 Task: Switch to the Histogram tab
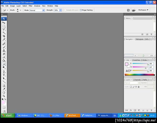pyautogui.click(x=139, y=39)
